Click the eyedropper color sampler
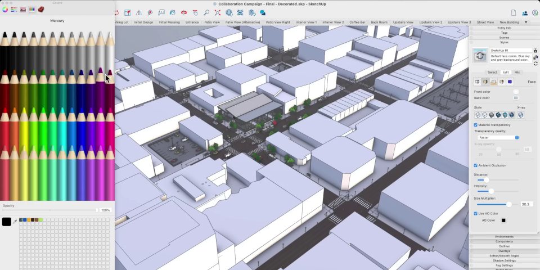Image resolution: width=540 pixels, height=270 pixels. click(15, 222)
